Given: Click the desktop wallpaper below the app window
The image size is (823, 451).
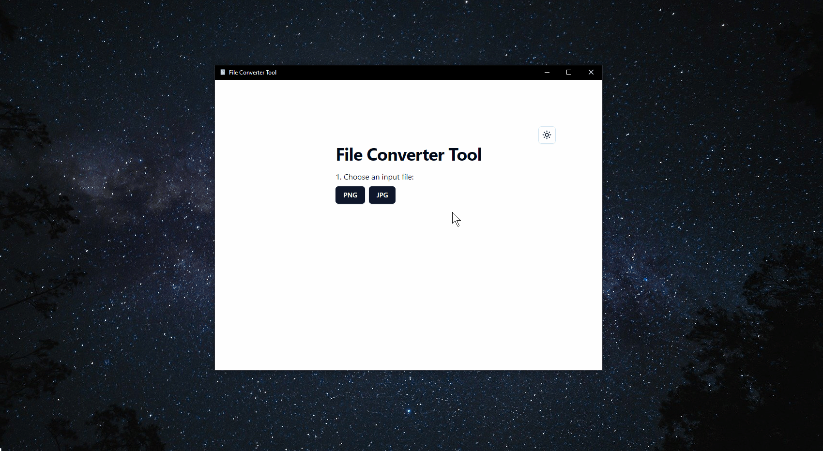Looking at the screenshot, I should click(x=409, y=411).
